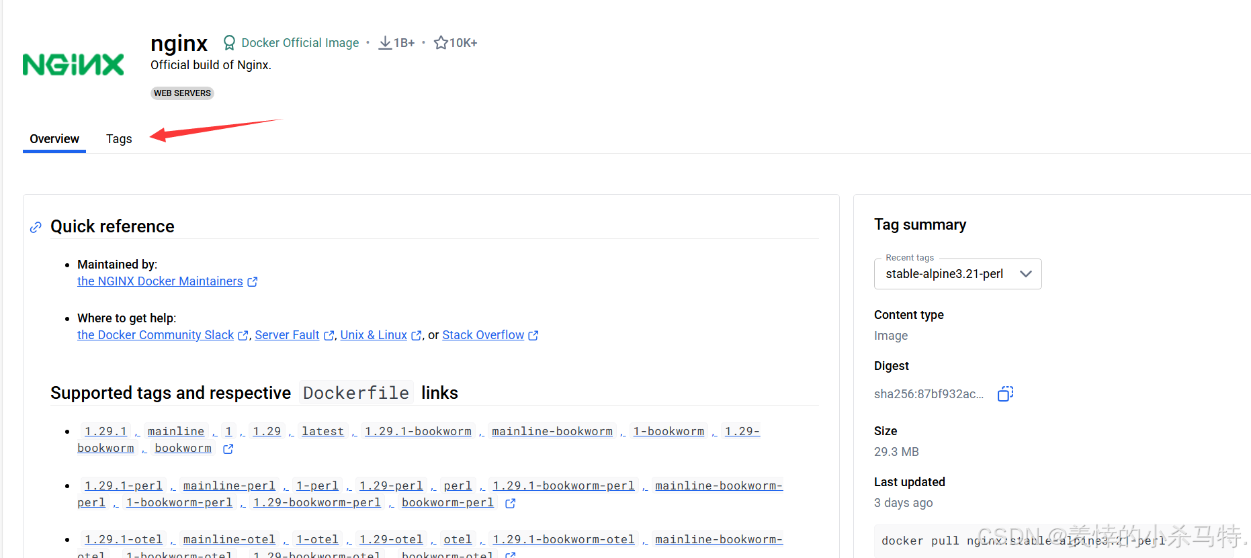This screenshot has height=558, width=1251.
Task: Open the Stack Overflow link
Action: tap(483, 335)
